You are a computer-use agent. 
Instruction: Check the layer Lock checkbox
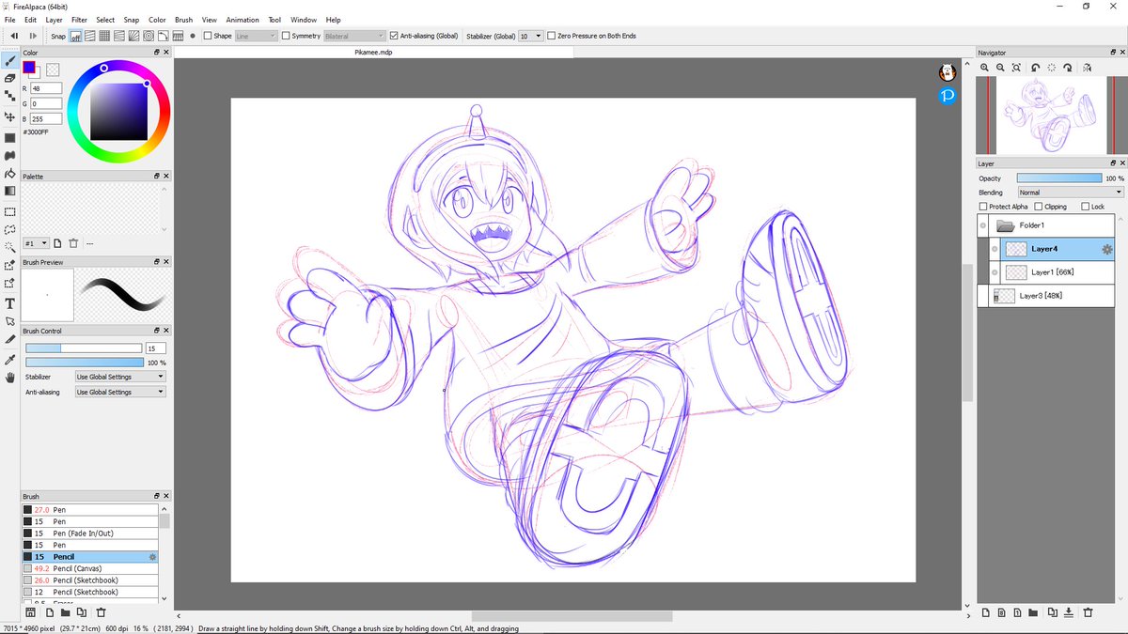(1086, 207)
